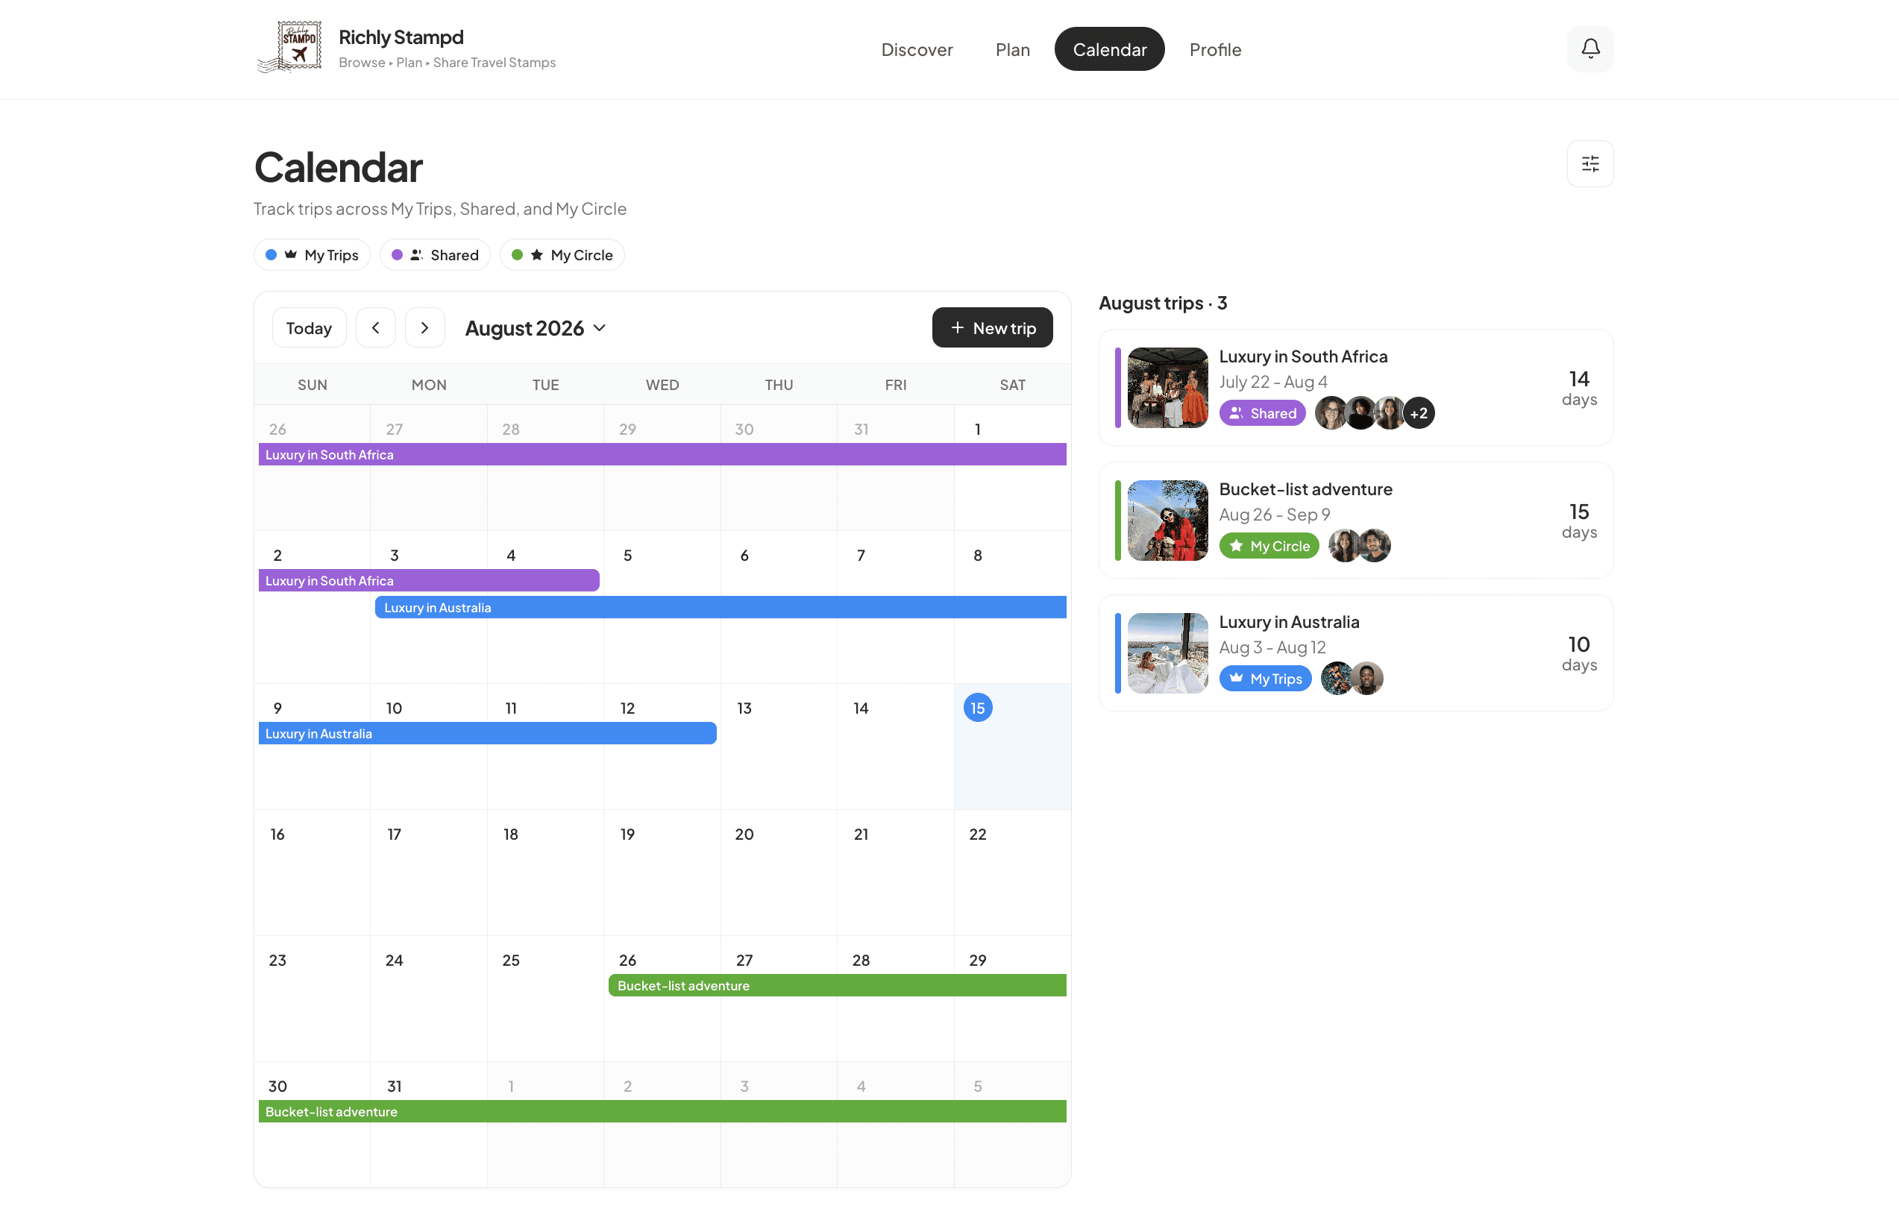The image size is (1899, 1232).
Task: Open the Discover tab
Action: (917, 49)
